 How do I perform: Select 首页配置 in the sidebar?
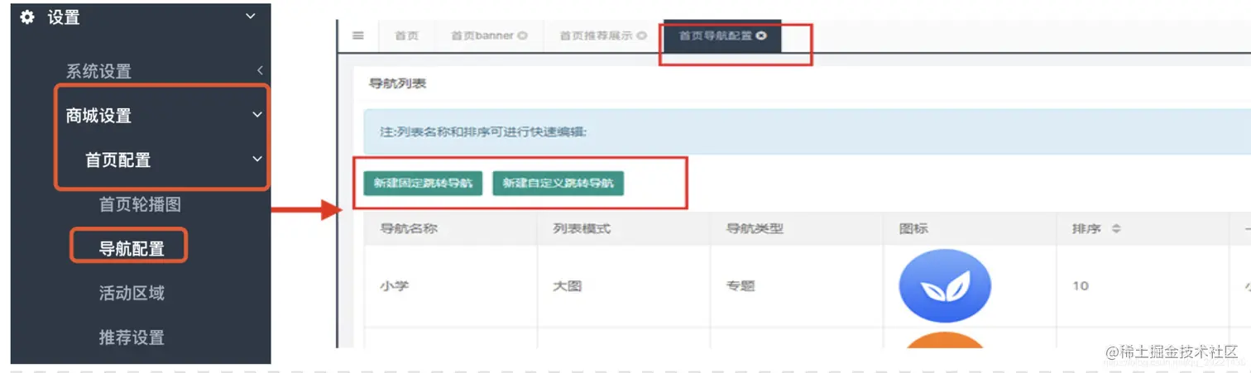118,160
